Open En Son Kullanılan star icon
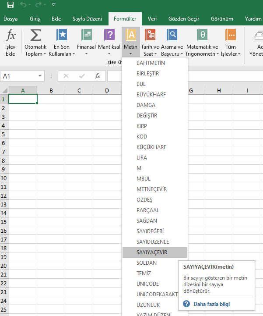Viewport: 263px width, 316px height. point(62,36)
